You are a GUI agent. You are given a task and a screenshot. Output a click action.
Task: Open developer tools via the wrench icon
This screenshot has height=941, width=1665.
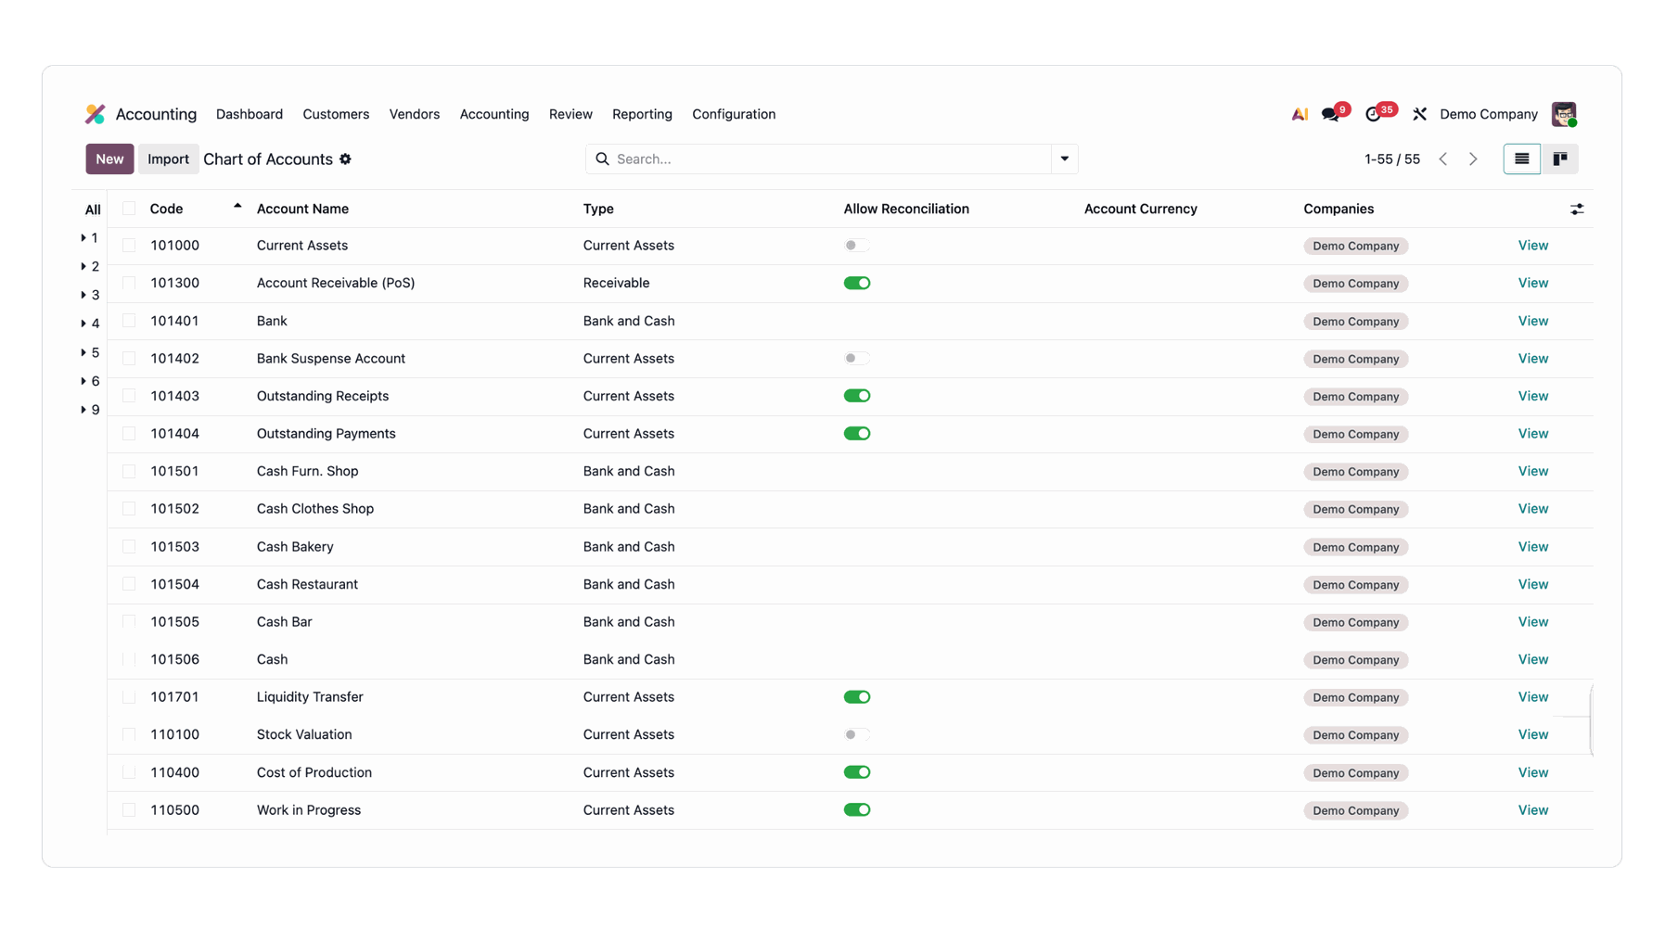1419,113
